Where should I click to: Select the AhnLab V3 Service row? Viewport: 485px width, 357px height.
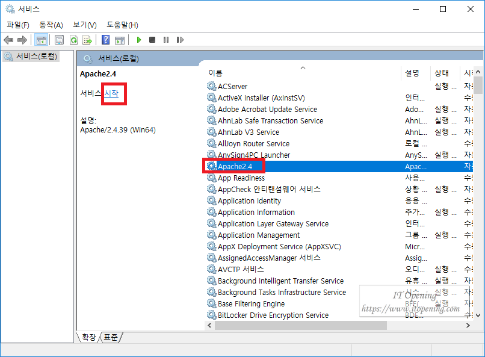[x=248, y=132]
